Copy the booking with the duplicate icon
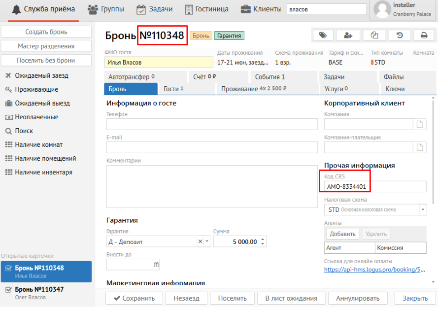Viewport: 438px width, 310px height. coord(374,35)
